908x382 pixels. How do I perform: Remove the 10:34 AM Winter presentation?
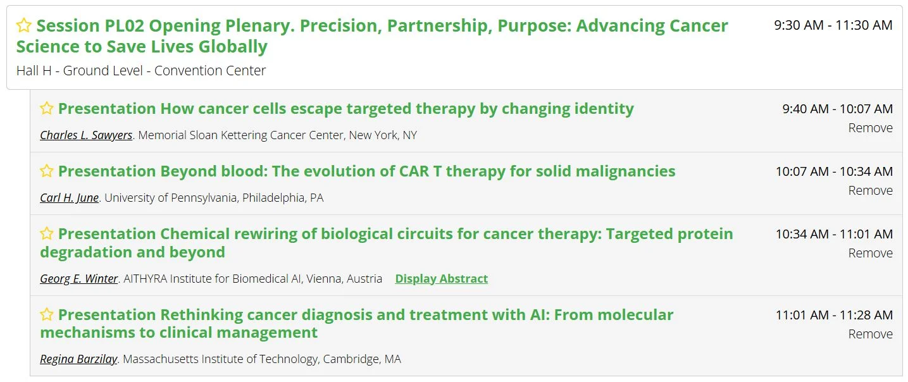870,253
